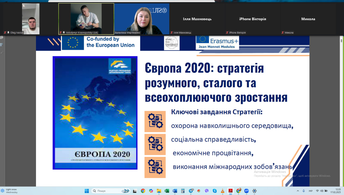Image resolution: width=344 pixels, height=195 pixels.
Task: Open the Calculator taskbar icon
Action: coord(183,191)
